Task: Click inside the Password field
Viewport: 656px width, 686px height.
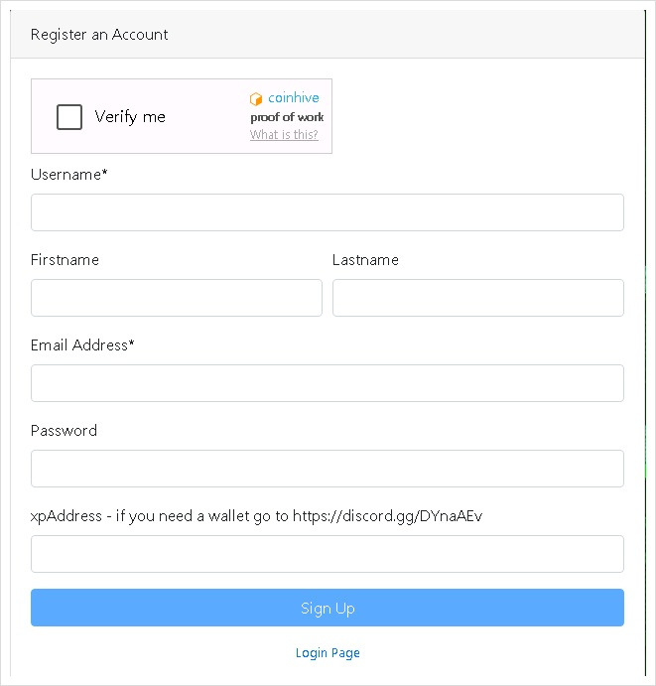Action: pos(328,469)
